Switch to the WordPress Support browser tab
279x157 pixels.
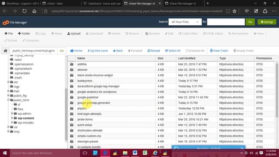point(20,3)
